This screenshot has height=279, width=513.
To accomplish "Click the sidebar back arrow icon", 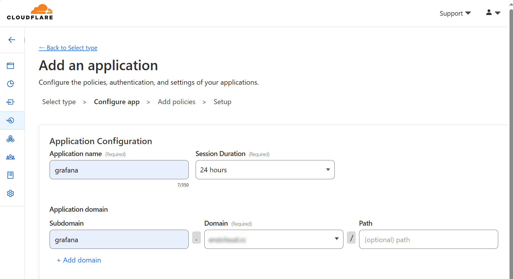I will point(12,40).
